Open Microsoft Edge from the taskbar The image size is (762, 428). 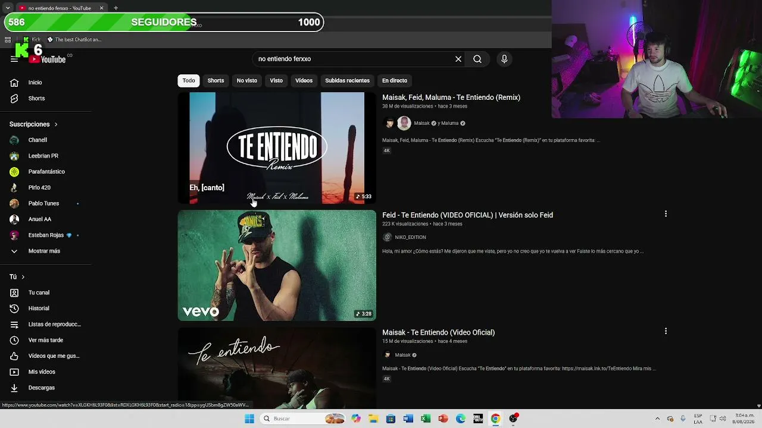pyautogui.click(x=461, y=418)
